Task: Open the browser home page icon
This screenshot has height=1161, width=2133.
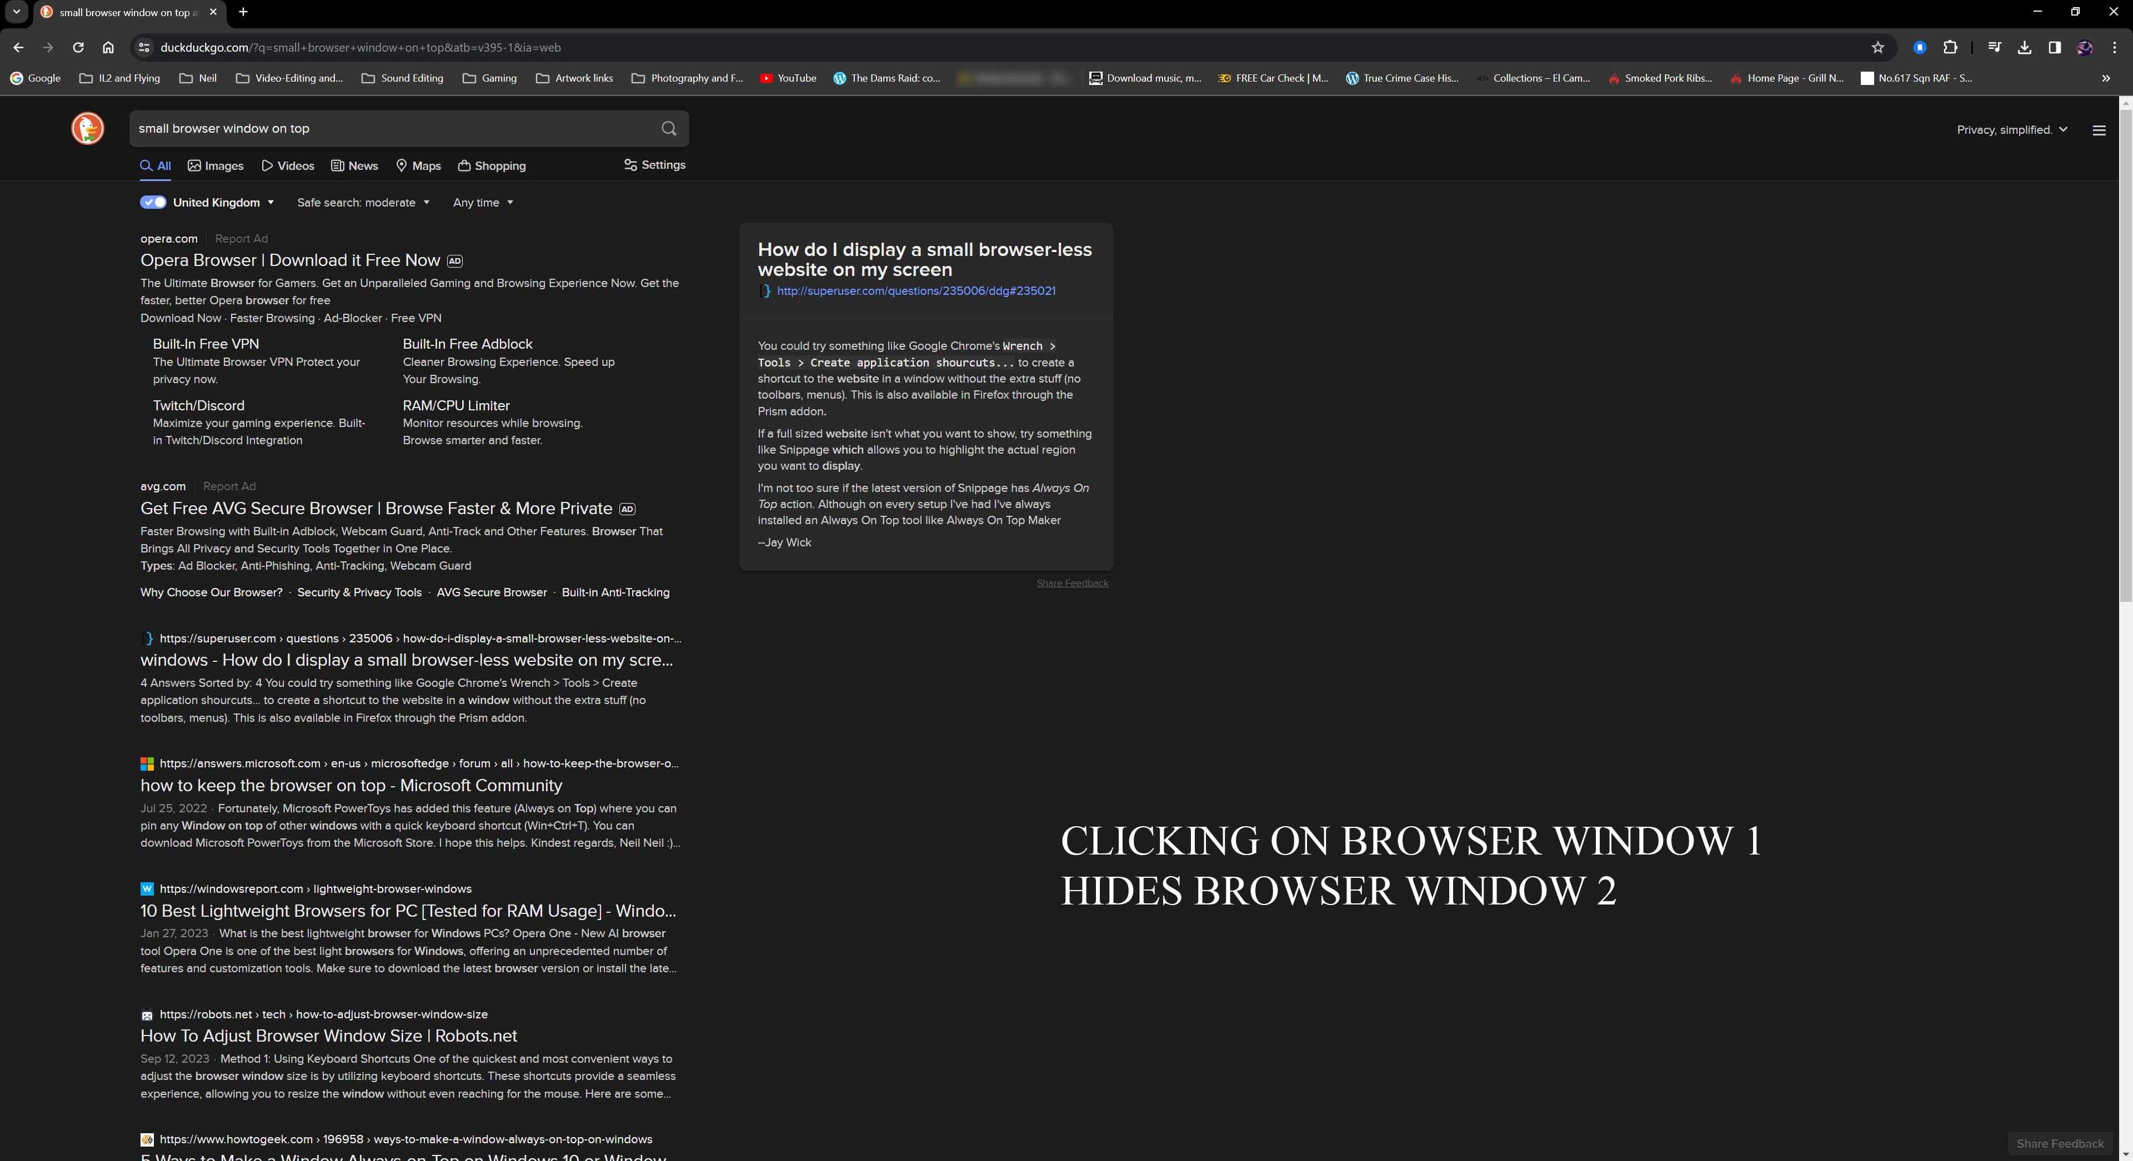Action: click(108, 47)
